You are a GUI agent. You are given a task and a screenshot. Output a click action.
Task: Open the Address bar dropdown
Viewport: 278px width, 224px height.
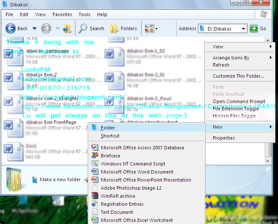tap(243, 28)
